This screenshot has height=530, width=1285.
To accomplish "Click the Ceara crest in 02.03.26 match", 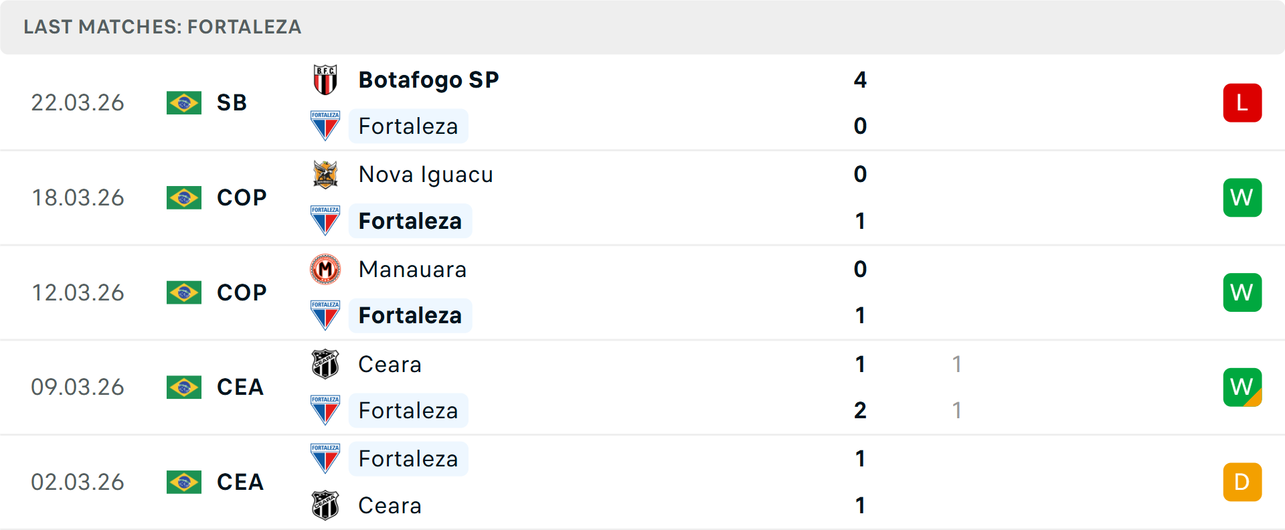I will (325, 505).
